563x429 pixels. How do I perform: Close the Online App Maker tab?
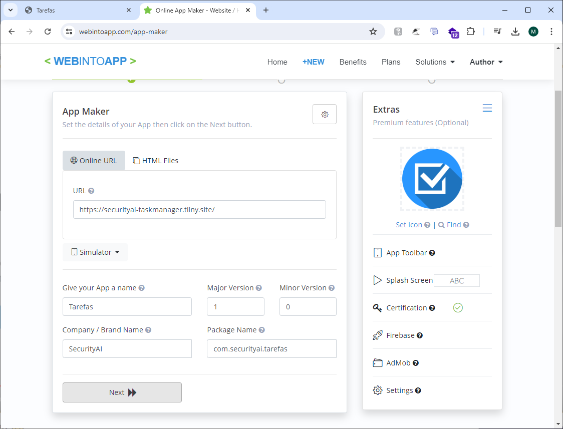tap(248, 11)
